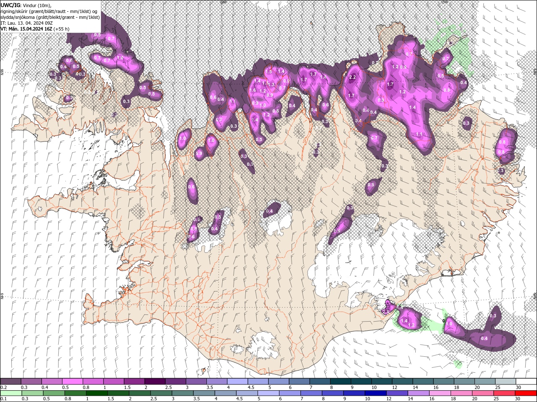This screenshot has width=537, height=402.
Task: Select the darkest teal legend swatch at 8
Action: point(340,381)
